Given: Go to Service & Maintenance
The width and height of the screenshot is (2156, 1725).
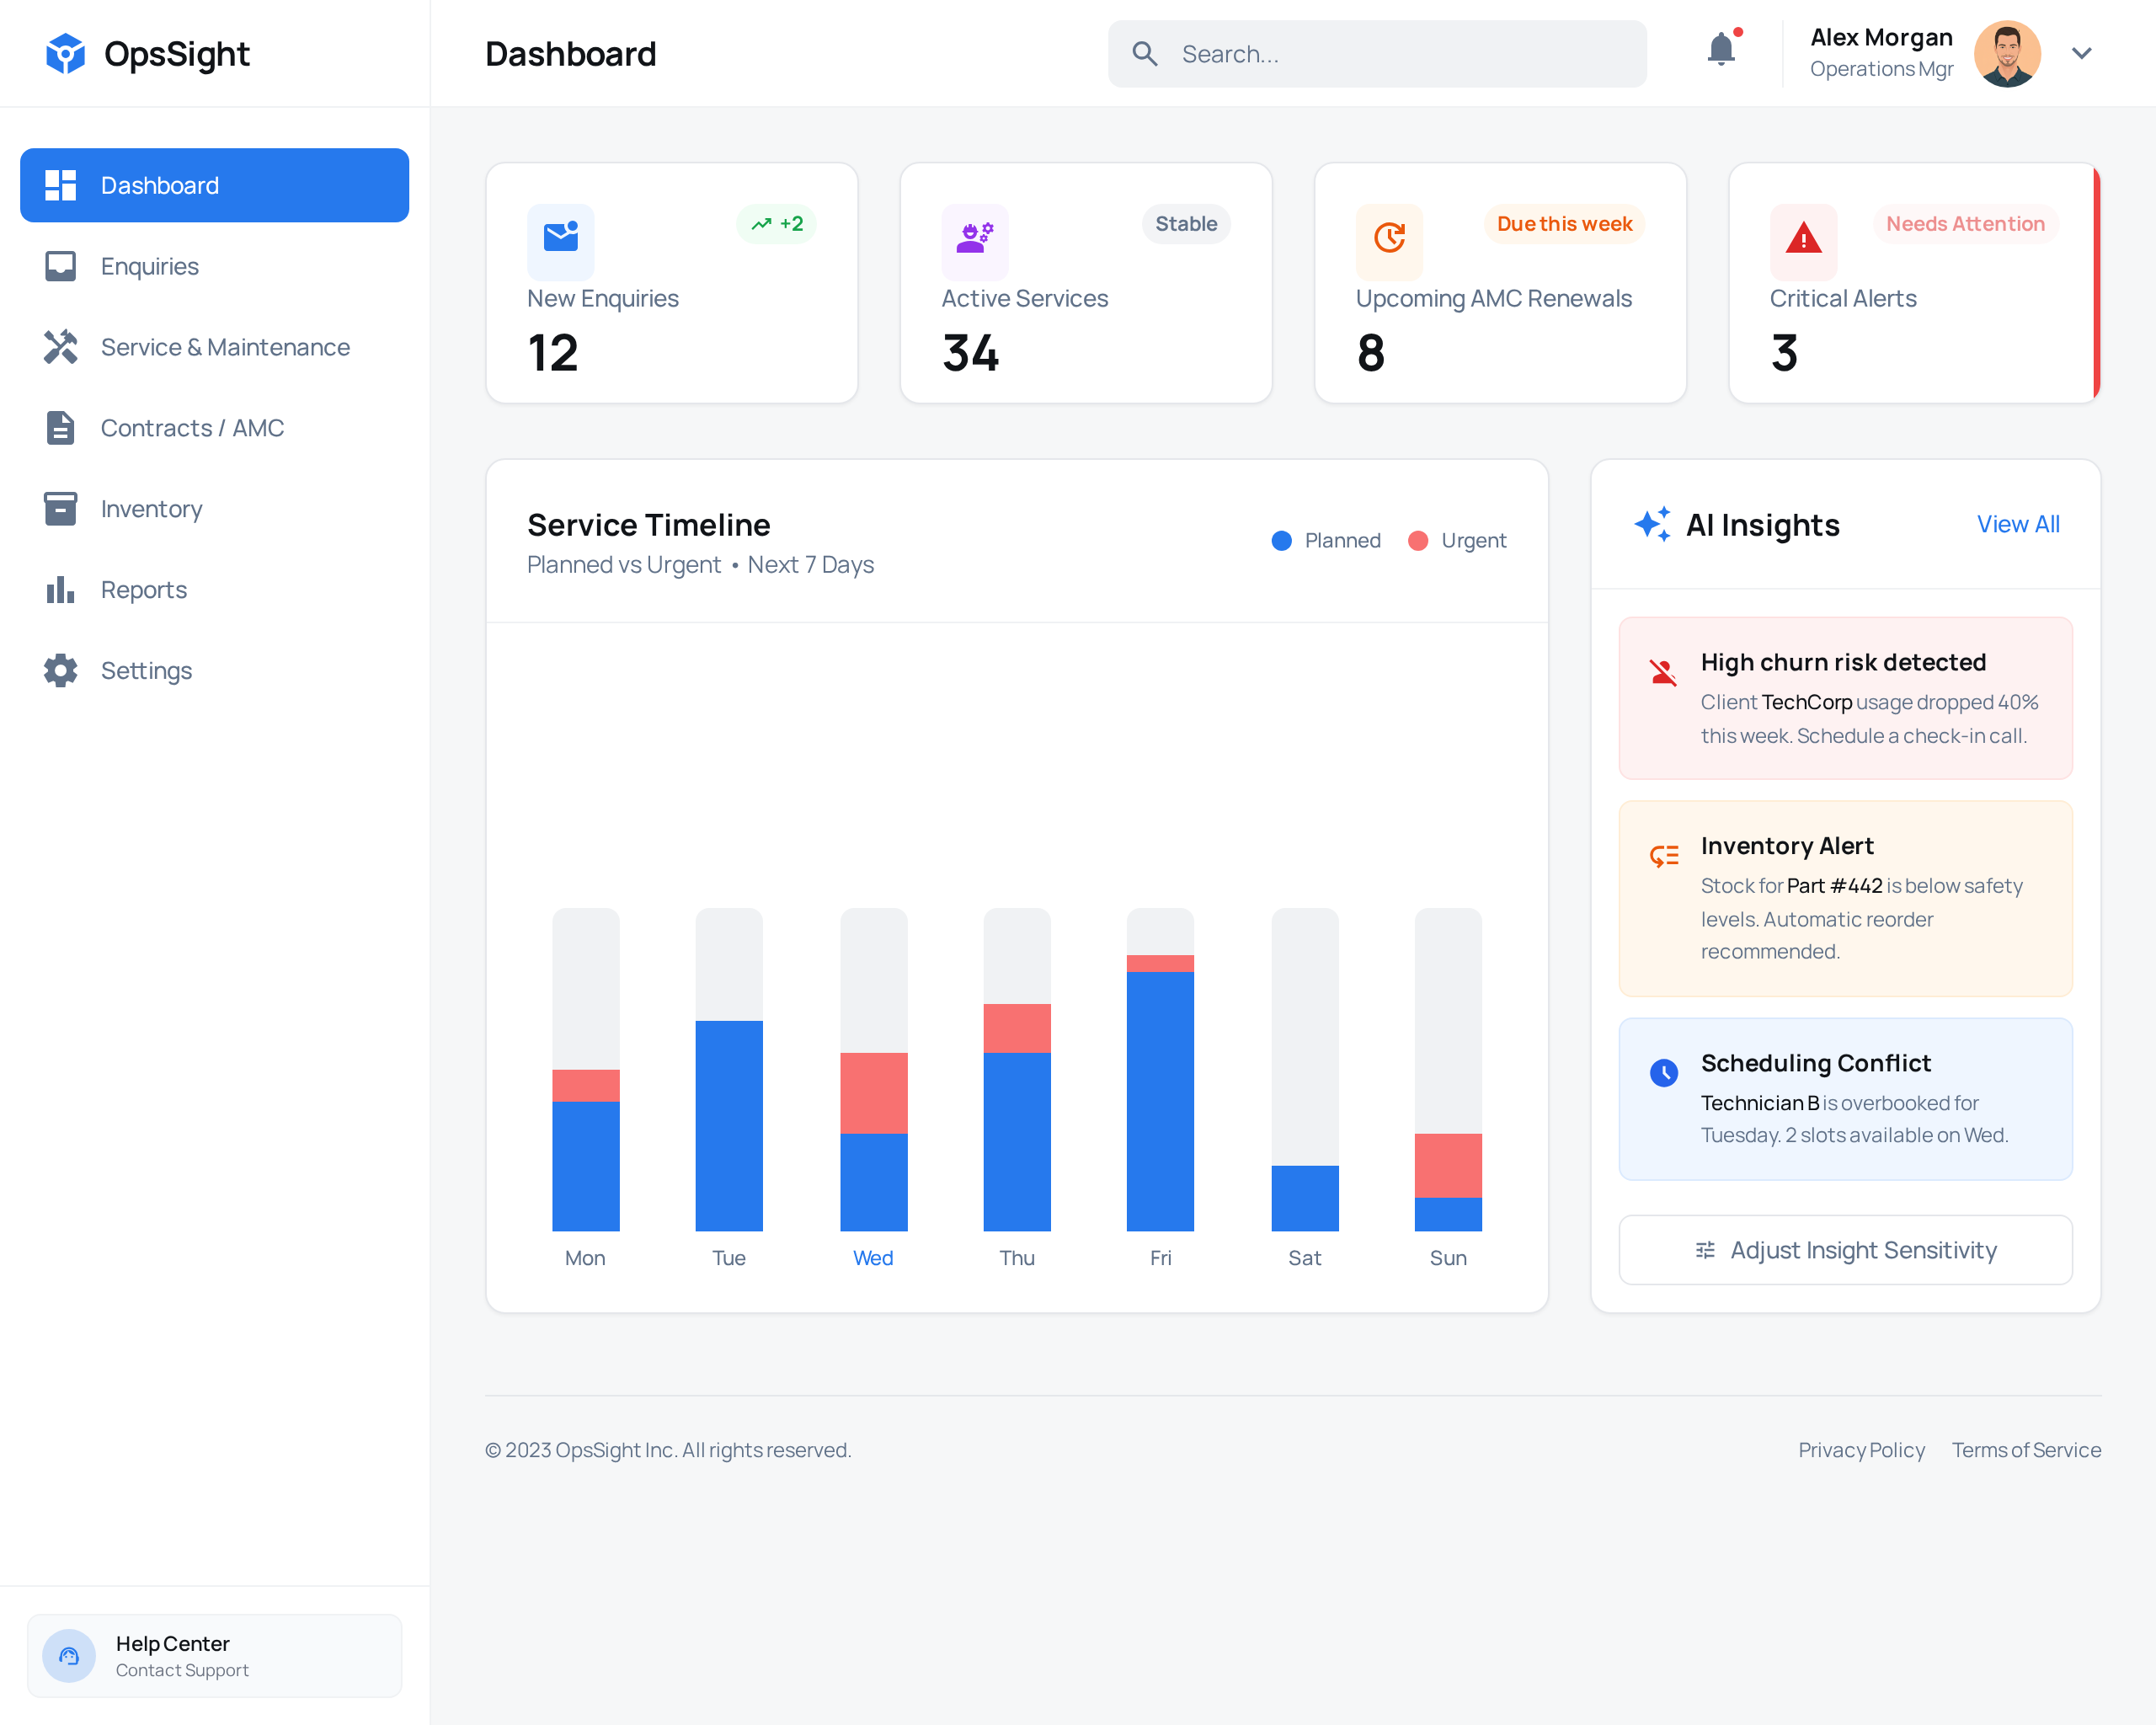Looking at the screenshot, I should click(214, 347).
